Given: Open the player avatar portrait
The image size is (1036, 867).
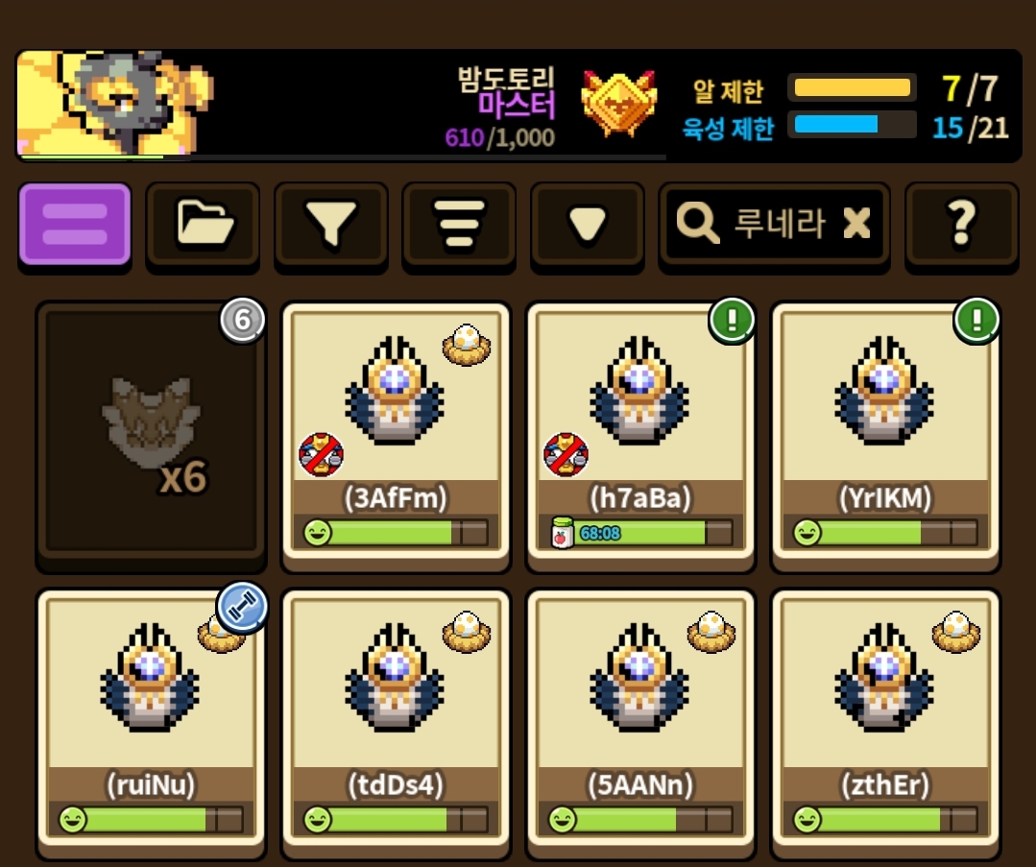Looking at the screenshot, I should click(x=113, y=104).
